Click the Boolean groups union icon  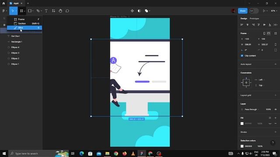(146, 11)
